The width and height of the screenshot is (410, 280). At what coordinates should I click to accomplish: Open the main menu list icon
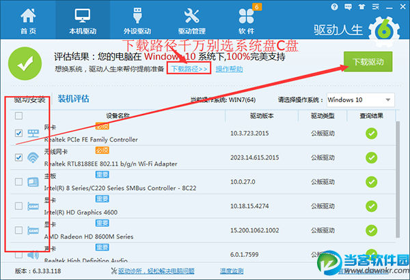tap(375, 7)
